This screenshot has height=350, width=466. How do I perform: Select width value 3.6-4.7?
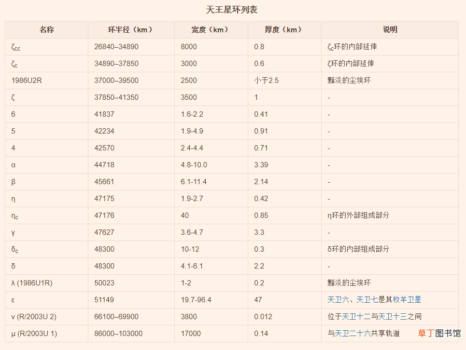[192, 232]
